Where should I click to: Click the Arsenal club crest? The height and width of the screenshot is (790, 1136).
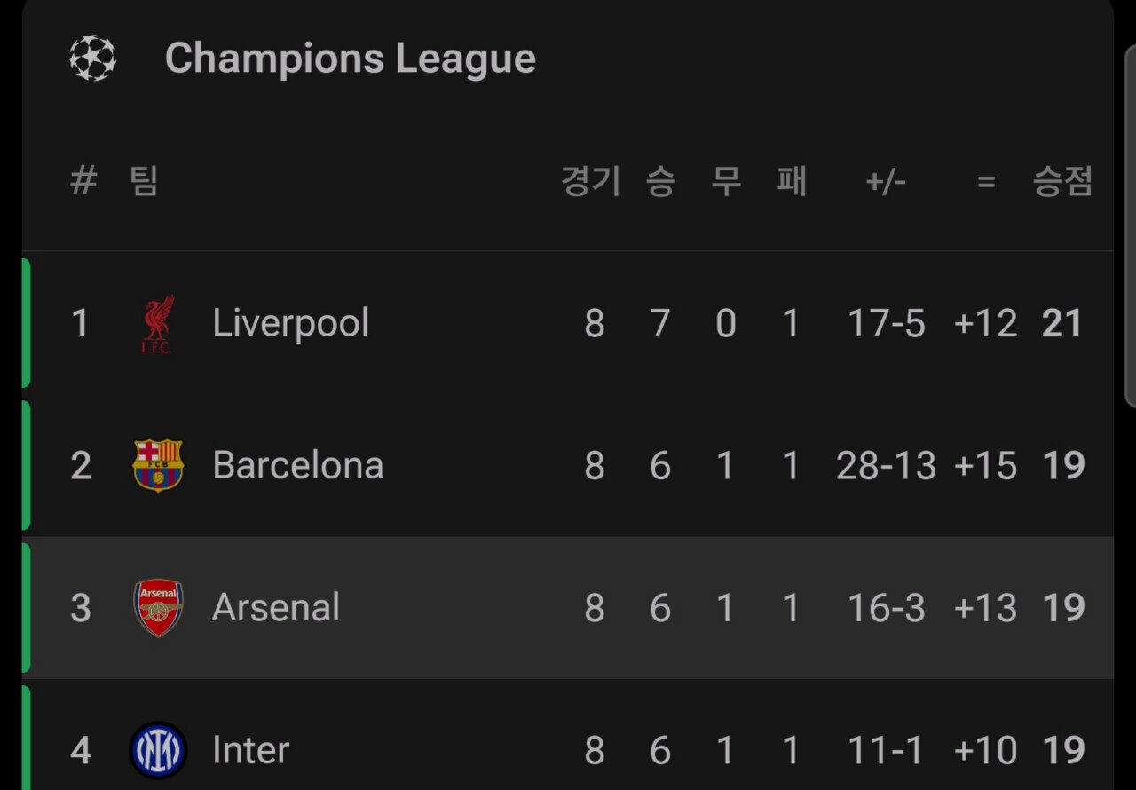click(x=158, y=608)
